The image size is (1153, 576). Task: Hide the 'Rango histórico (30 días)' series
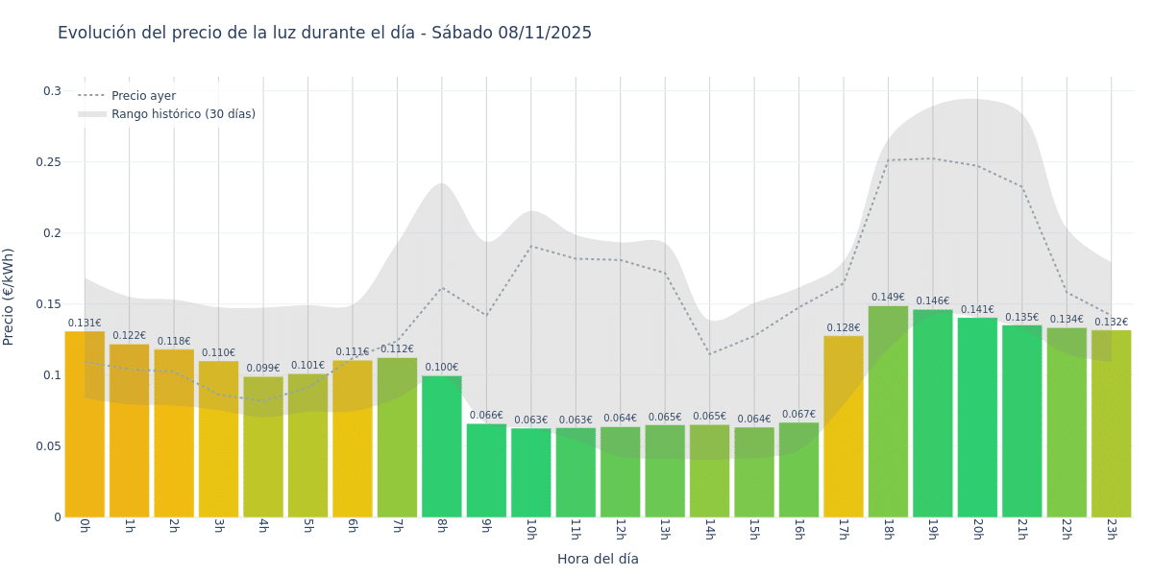[x=183, y=114]
